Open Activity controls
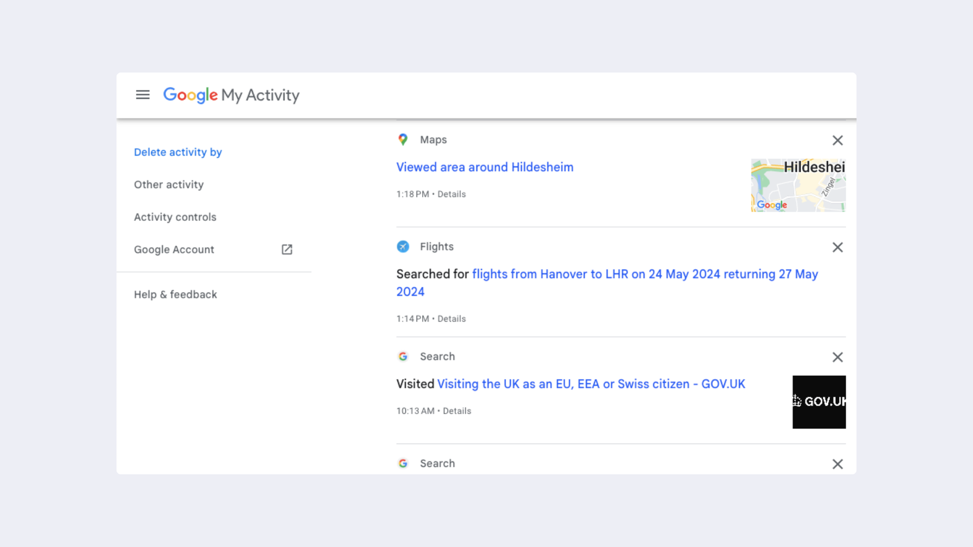 (x=175, y=217)
